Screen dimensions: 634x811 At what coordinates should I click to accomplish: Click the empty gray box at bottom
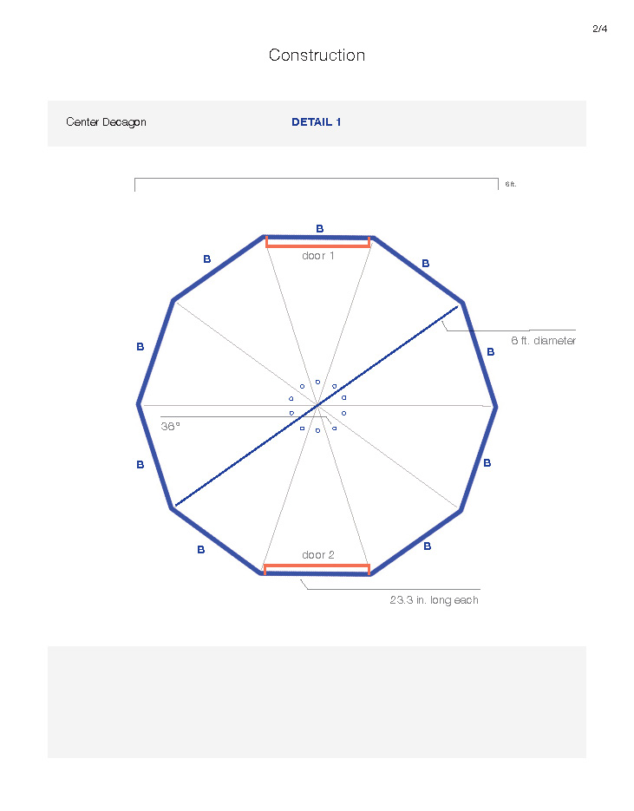[317, 702]
